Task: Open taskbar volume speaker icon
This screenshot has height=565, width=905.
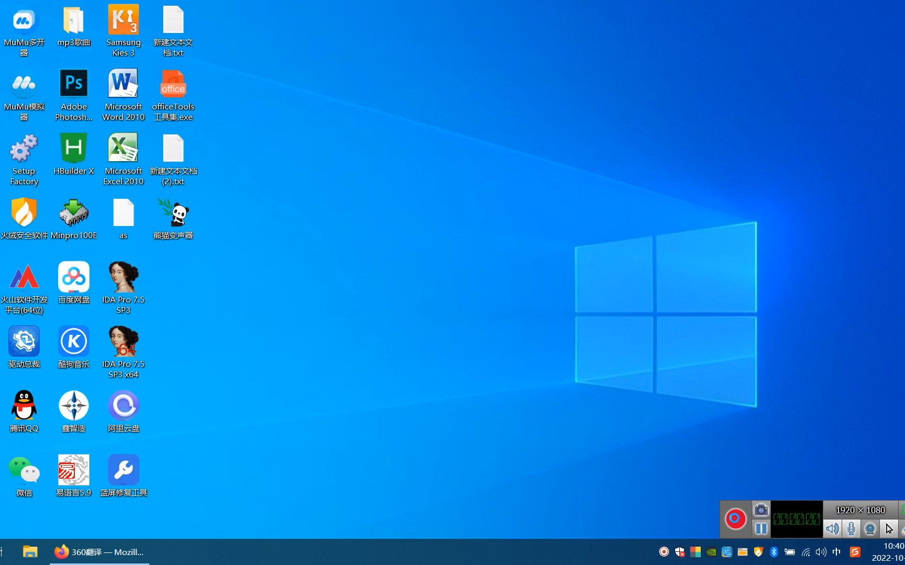Action: click(821, 551)
